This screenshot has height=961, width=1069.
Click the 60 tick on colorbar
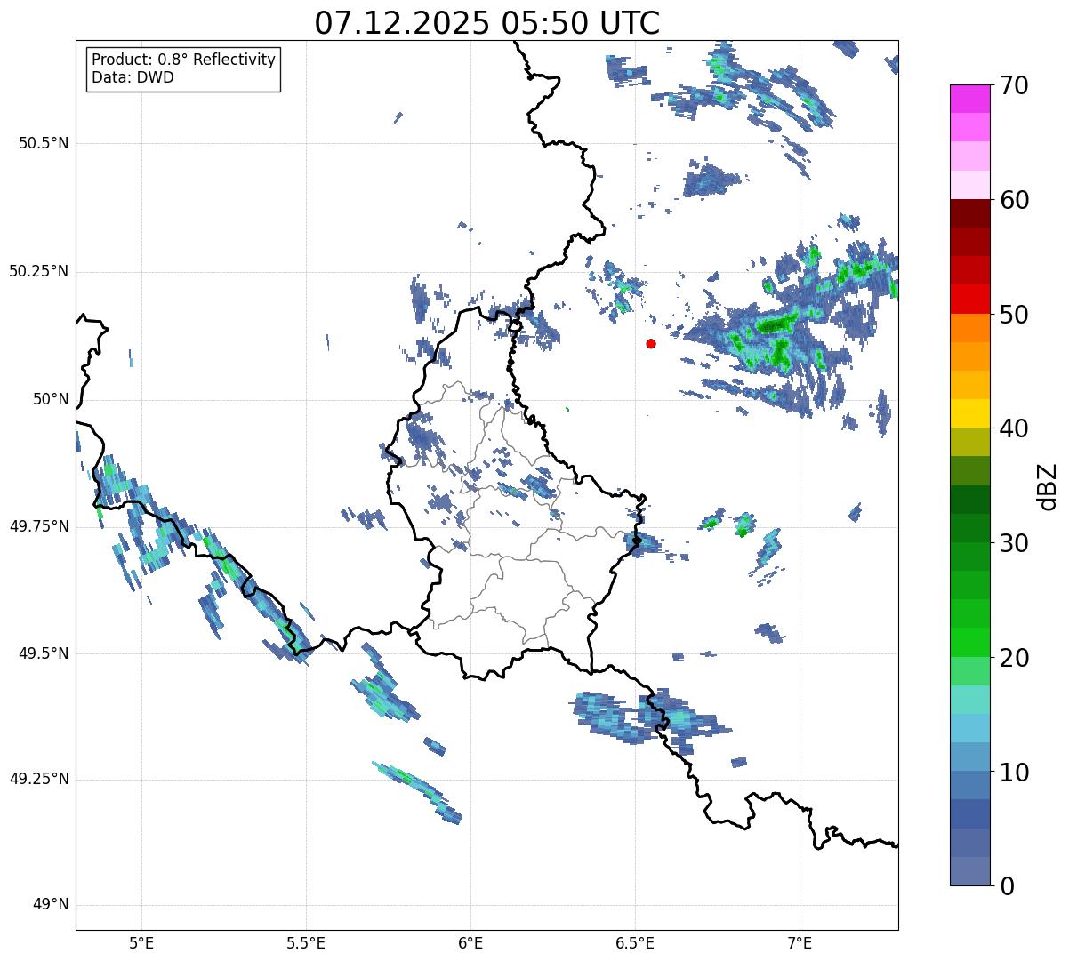1014,200
